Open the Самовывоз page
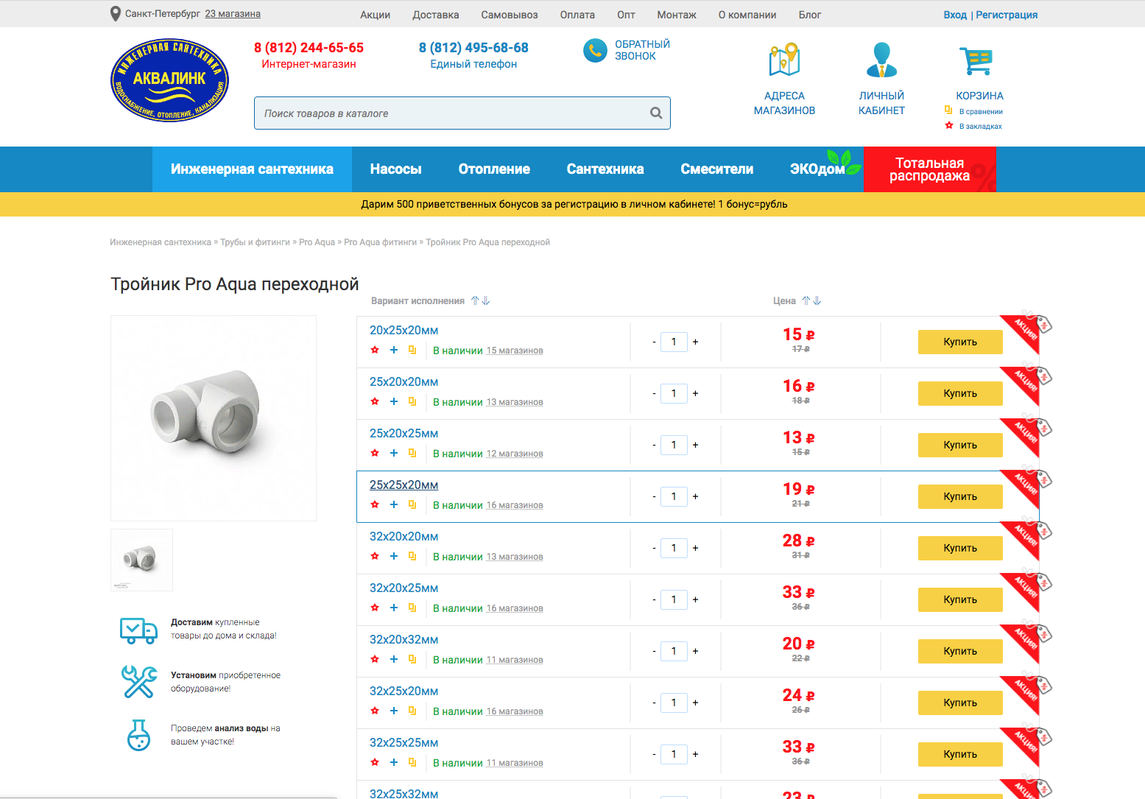 tap(510, 15)
